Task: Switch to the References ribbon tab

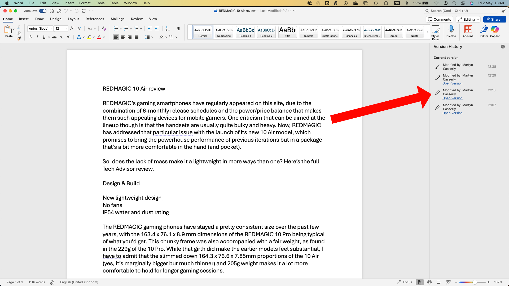Action: click(95, 19)
